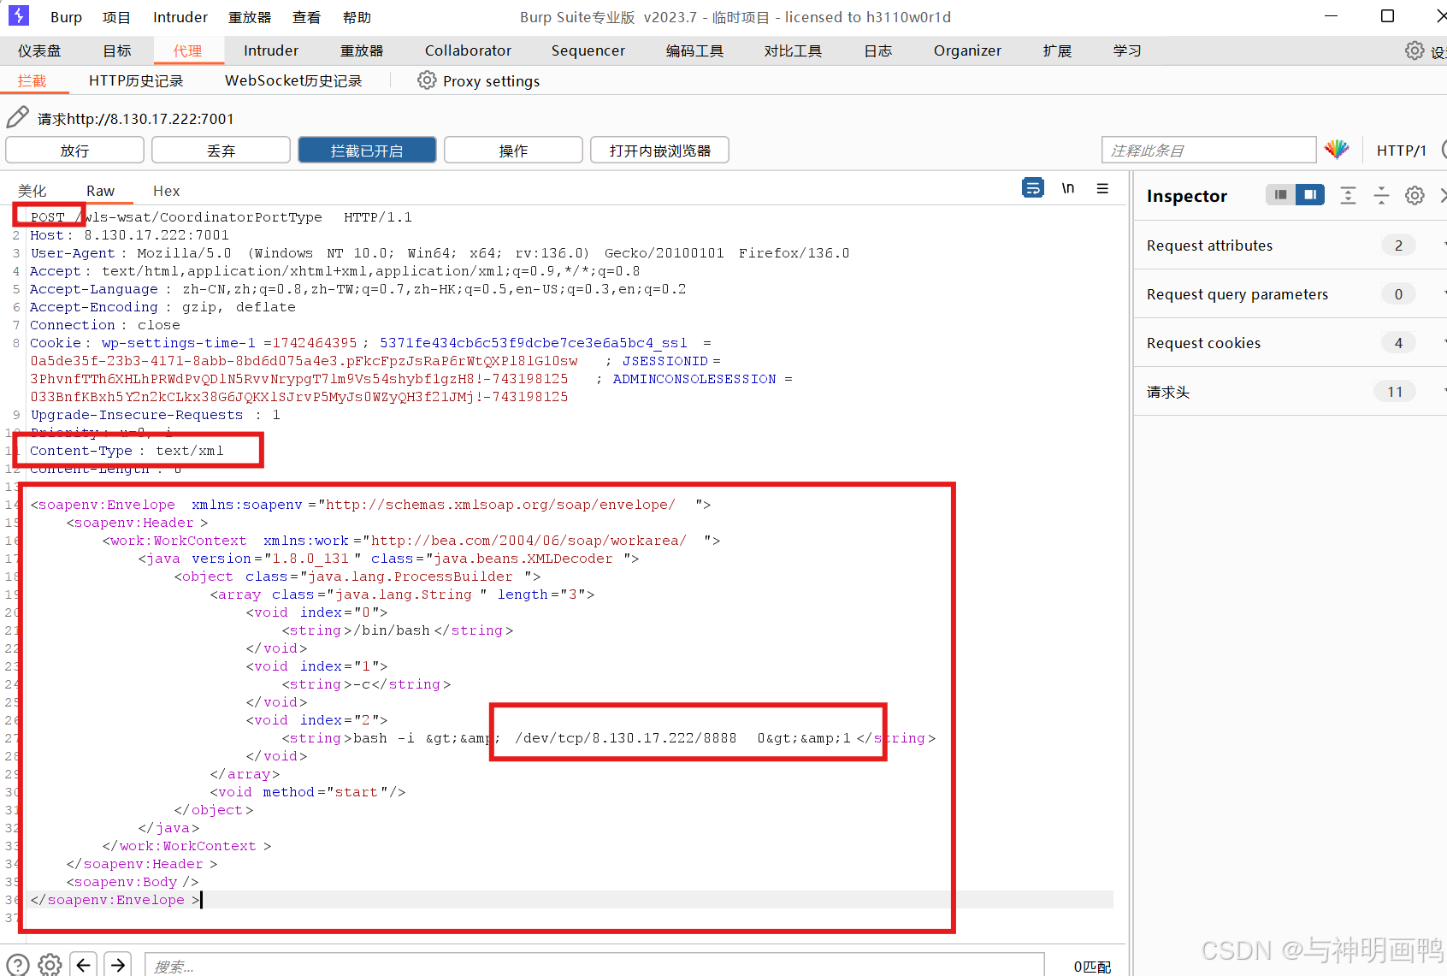Switch to 代理 tab
The width and height of the screenshot is (1447, 976).
coord(188,50)
